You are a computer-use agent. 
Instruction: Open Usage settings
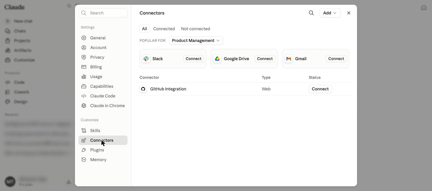pos(103,77)
